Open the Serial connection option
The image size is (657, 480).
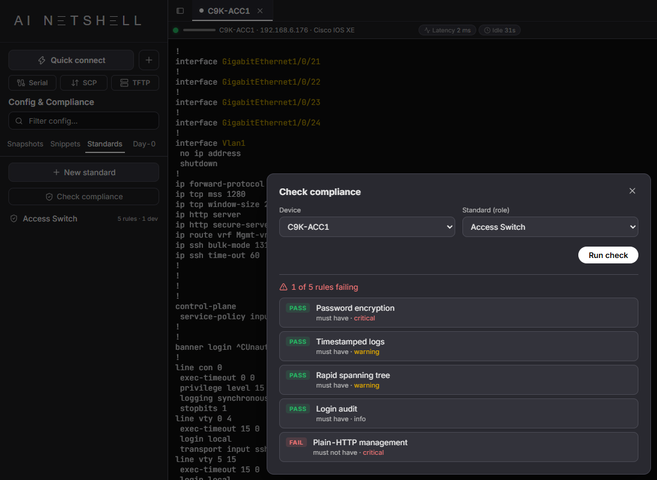[32, 83]
